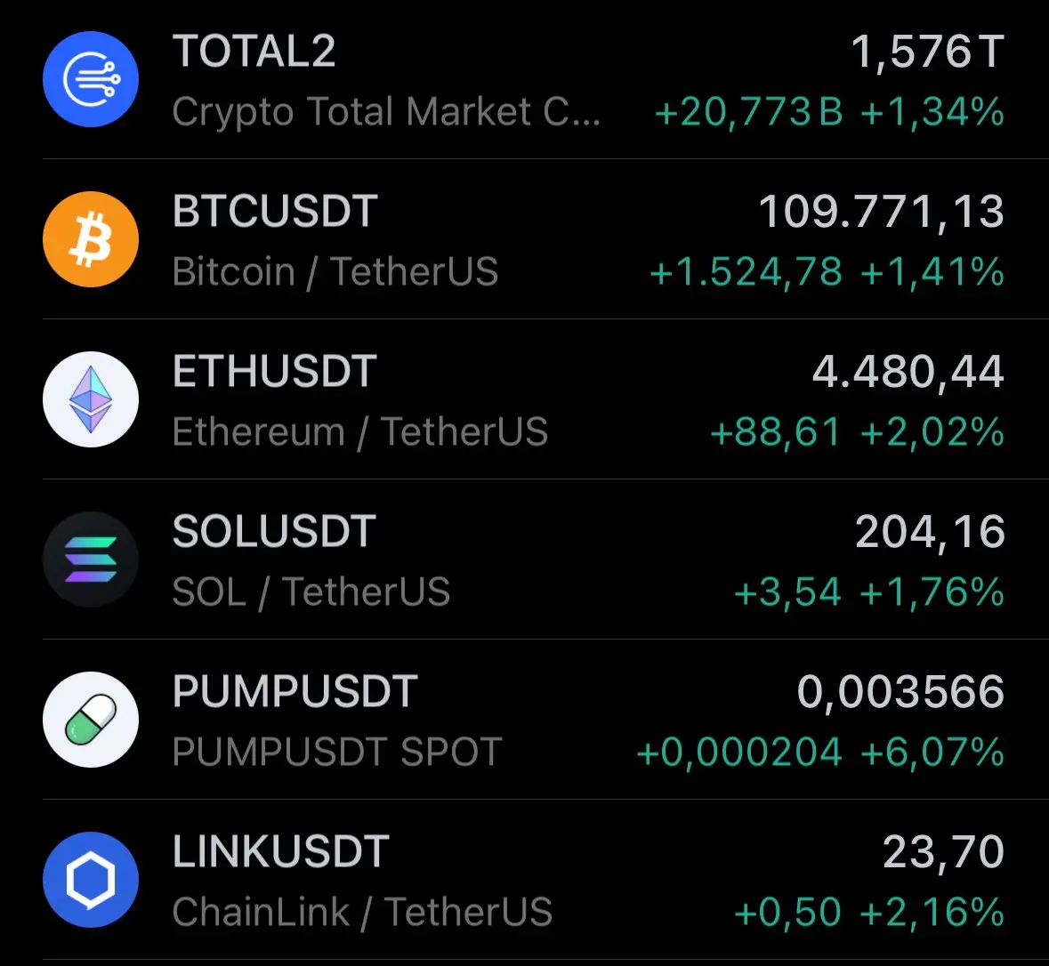The image size is (1049, 966).
Task: Tap the TOTAL2 value 1,576 T
Action: tap(927, 52)
